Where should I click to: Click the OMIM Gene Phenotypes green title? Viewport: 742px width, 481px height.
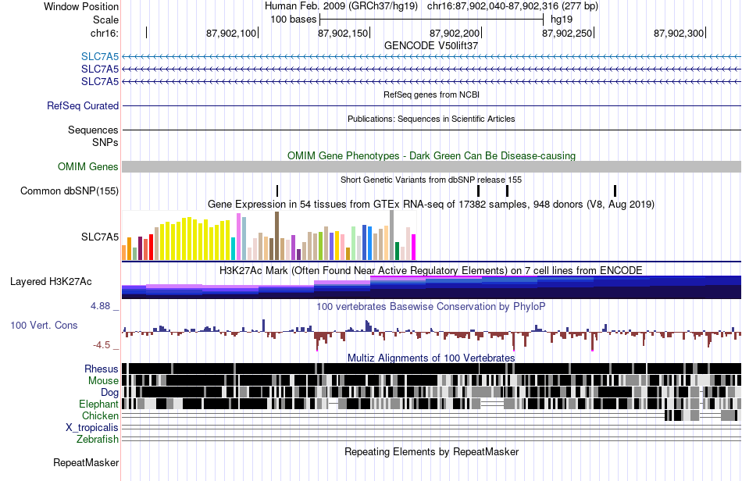(432, 155)
